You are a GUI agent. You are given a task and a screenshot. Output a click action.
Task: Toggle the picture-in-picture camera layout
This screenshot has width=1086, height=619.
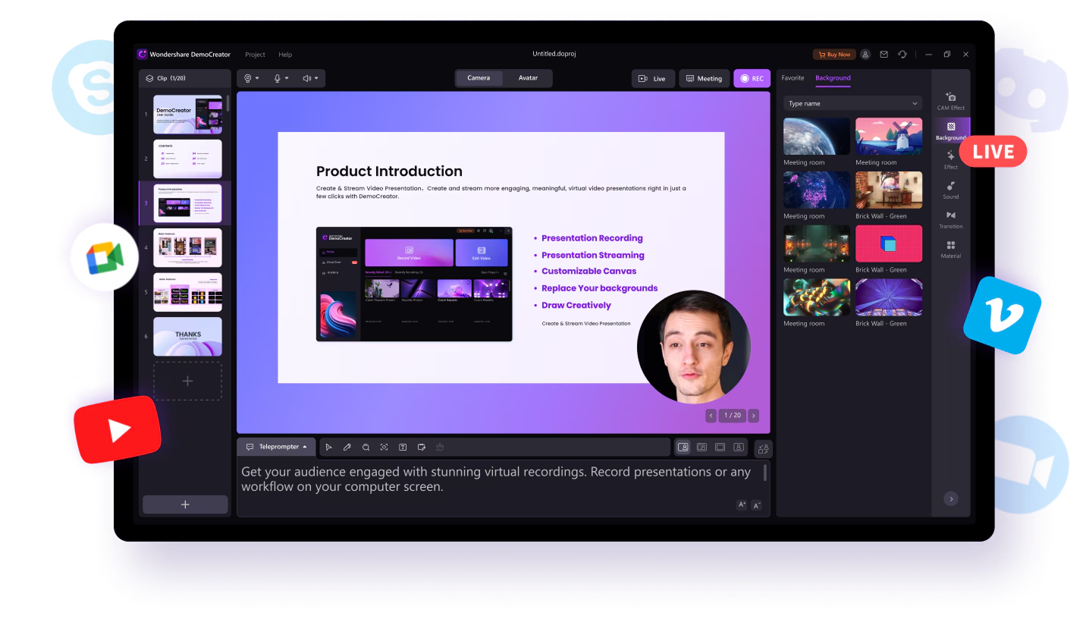point(683,448)
